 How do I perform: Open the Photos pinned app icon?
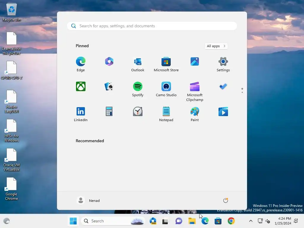click(x=195, y=61)
